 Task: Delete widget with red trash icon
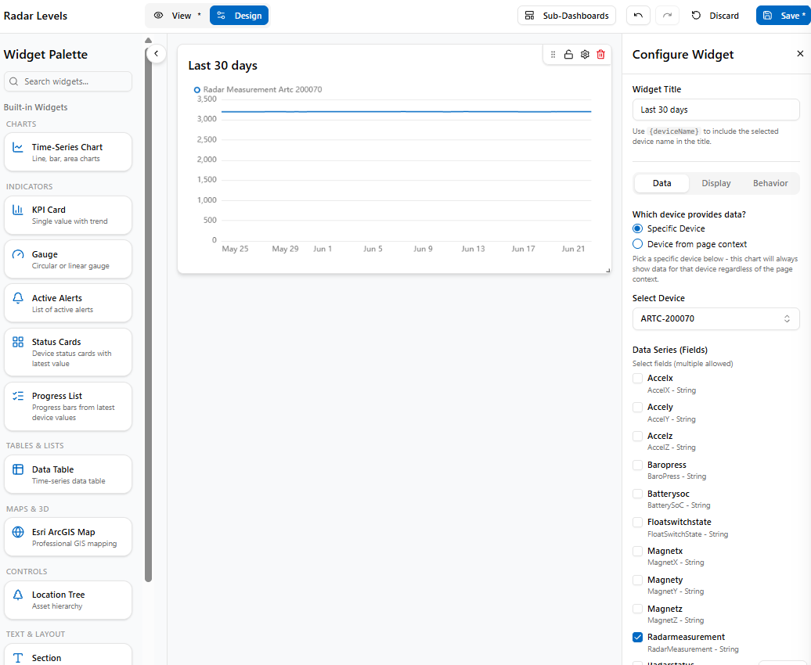(x=600, y=54)
